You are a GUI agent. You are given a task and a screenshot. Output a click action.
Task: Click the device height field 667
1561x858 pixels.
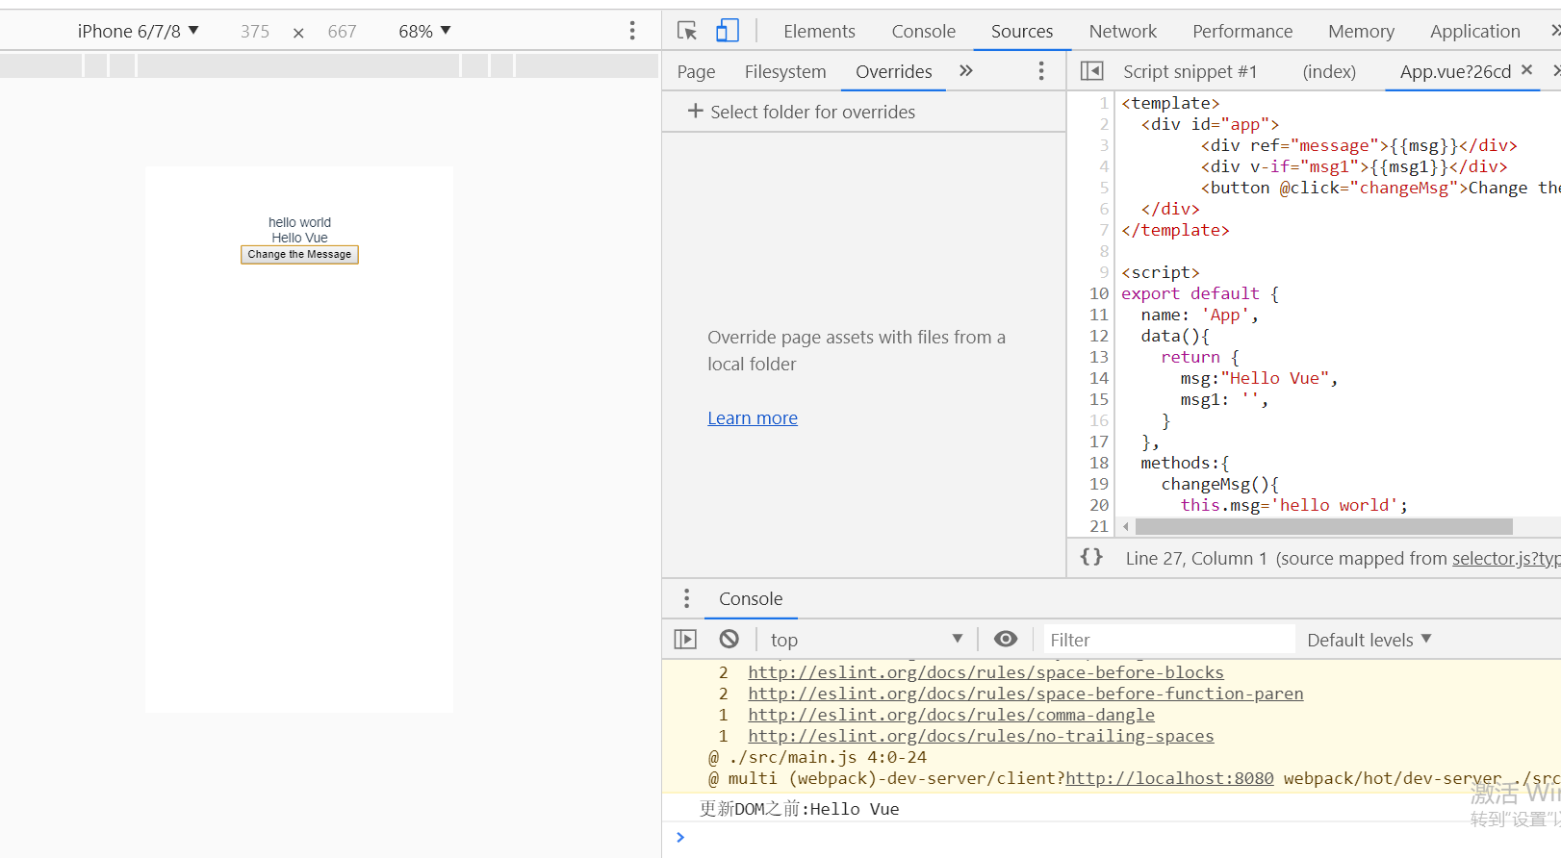342,31
